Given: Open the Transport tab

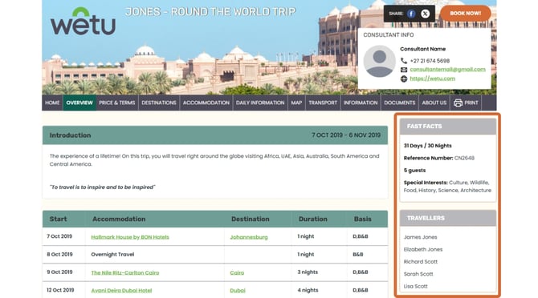Looking at the screenshot, I should click(323, 103).
